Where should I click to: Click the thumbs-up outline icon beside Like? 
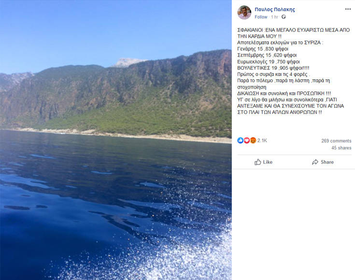click(x=258, y=162)
